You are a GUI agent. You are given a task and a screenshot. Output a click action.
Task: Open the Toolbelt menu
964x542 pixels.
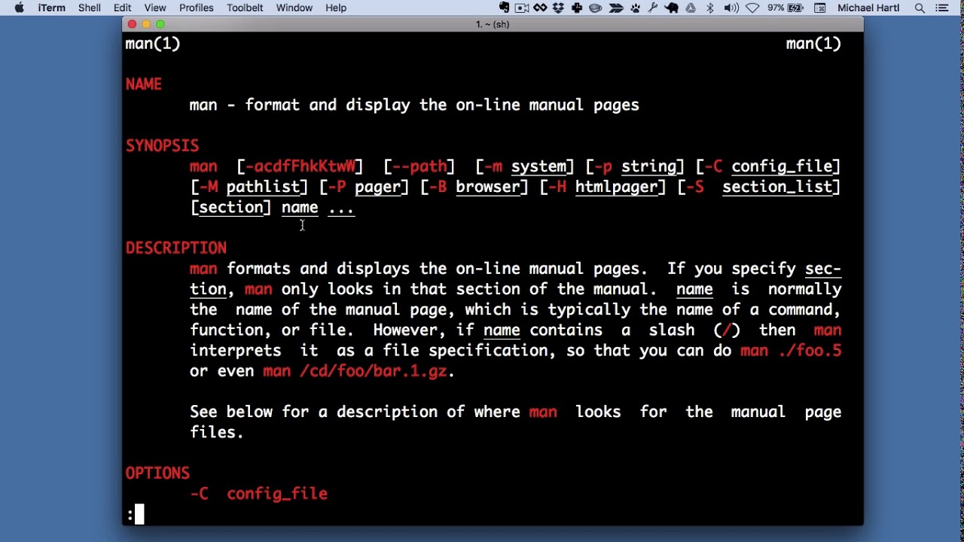click(x=245, y=8)
